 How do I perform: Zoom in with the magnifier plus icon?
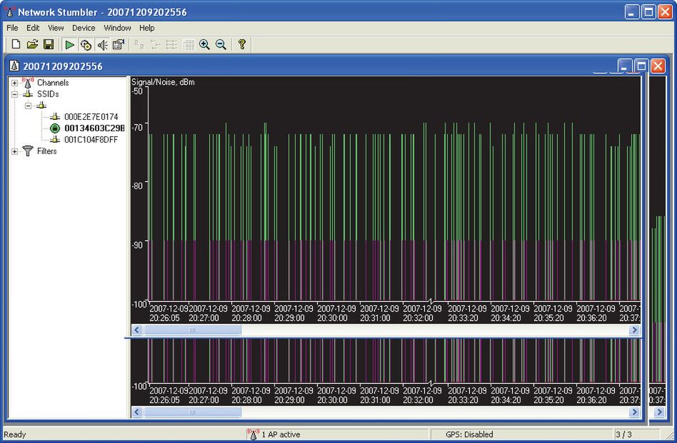click(205, 44)
